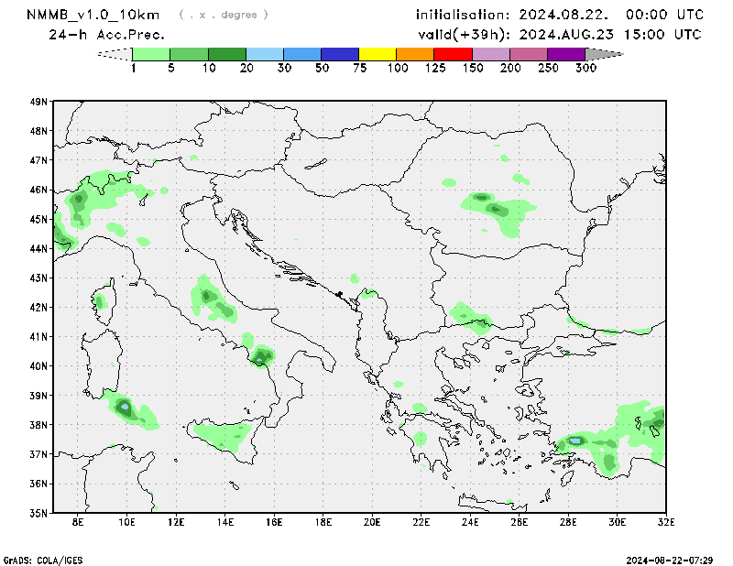
Task: Click the dark blue 50–75 legend swatch
Action: tap(340, 54)
